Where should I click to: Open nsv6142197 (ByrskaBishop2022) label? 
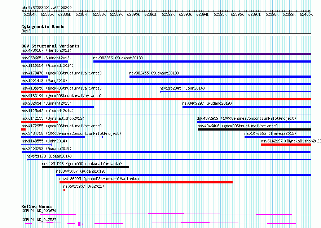[x=291, y=141]
